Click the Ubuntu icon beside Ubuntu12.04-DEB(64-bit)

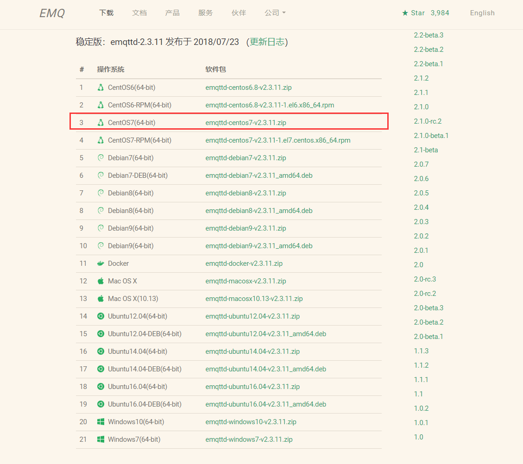click(x=101, y=334)
